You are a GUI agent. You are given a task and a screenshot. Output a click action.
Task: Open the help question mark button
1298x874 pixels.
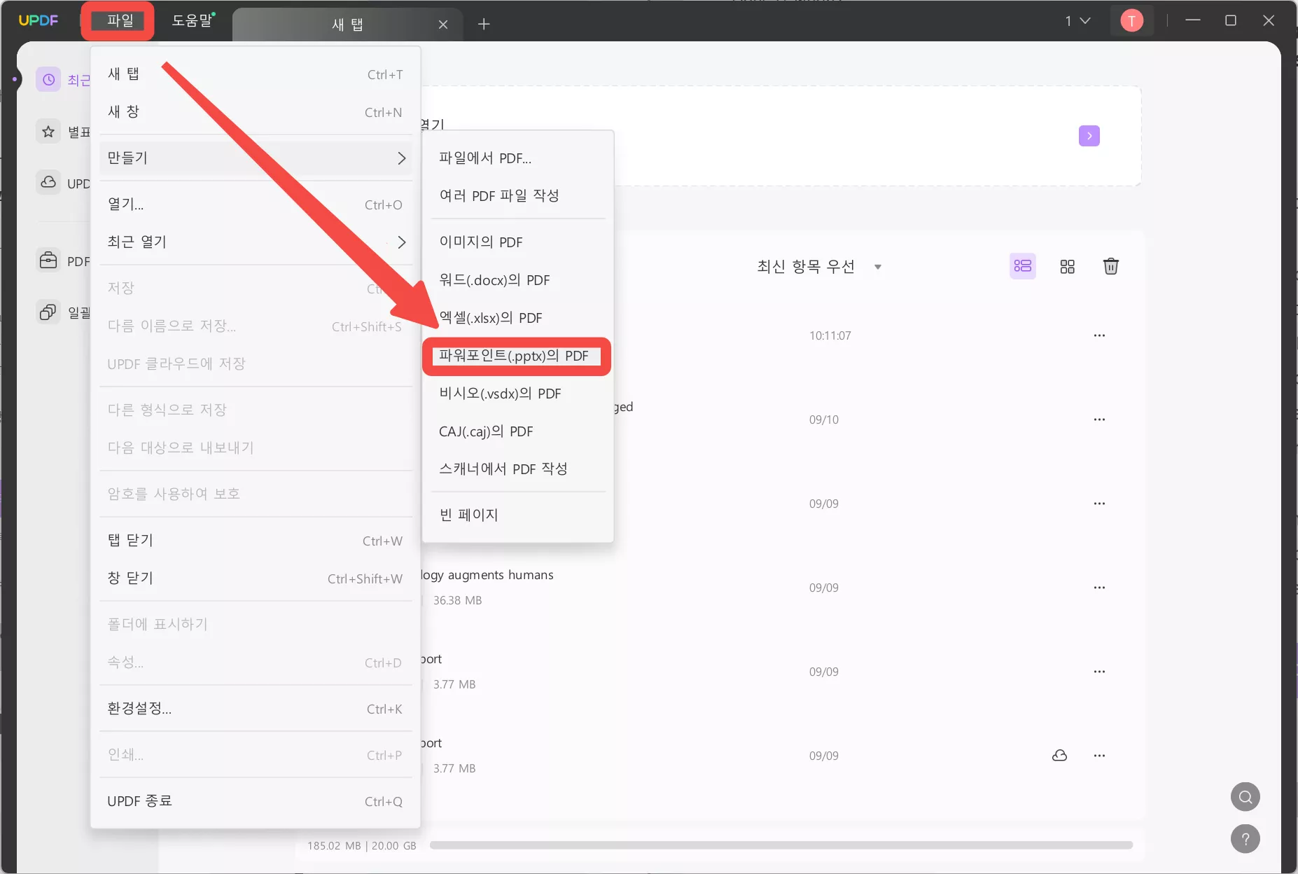click(x=1245, y=839)
